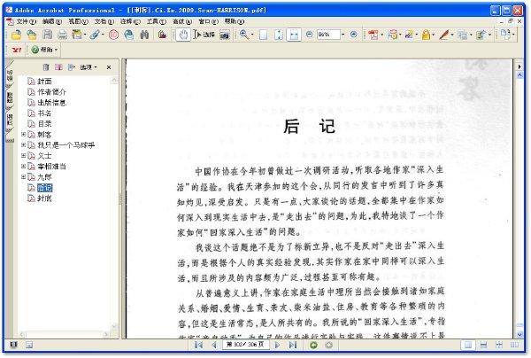Open the 注释 menu
This screenshot has height=358, width=531.
(130, 21)
